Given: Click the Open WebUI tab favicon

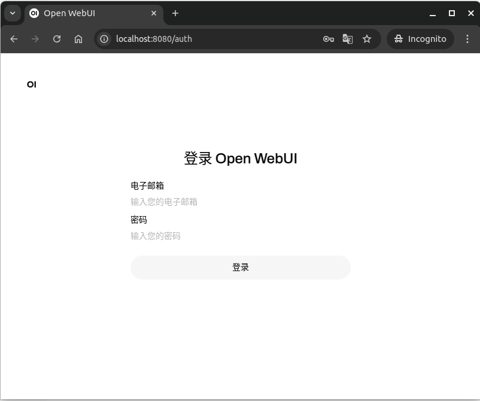Looking at the screenshot, I should pos(34,13).
